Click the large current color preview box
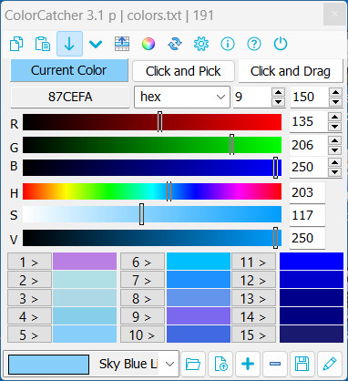This screenshot has height=381, width=348. coord(48,365)
